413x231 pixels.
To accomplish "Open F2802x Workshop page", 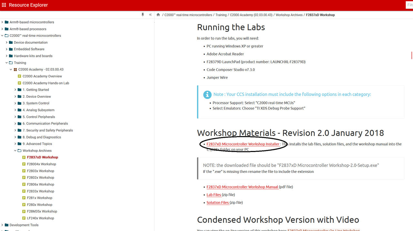I will coord(41,178).
